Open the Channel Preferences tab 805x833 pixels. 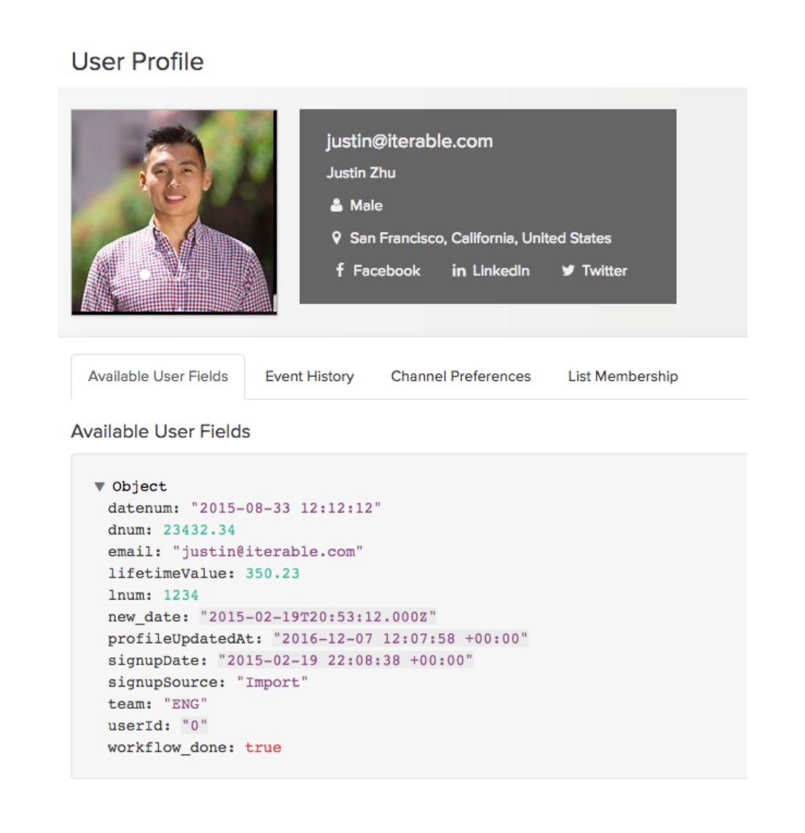coord(460,376)
